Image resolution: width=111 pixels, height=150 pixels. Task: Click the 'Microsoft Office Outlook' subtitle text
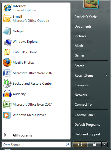click(31, 21)
